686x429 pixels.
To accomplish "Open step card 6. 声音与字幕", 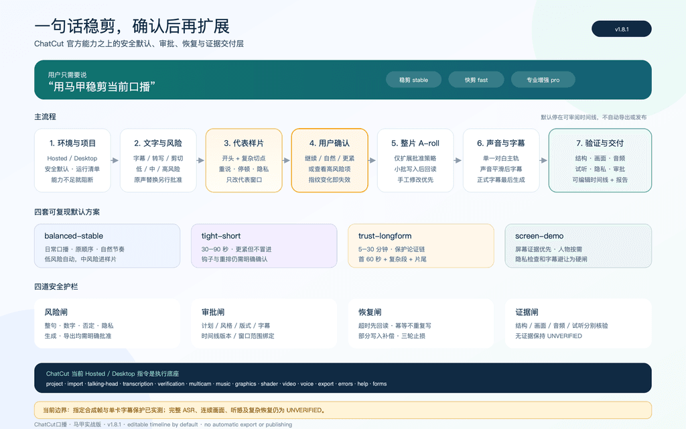I will point(501,160).
